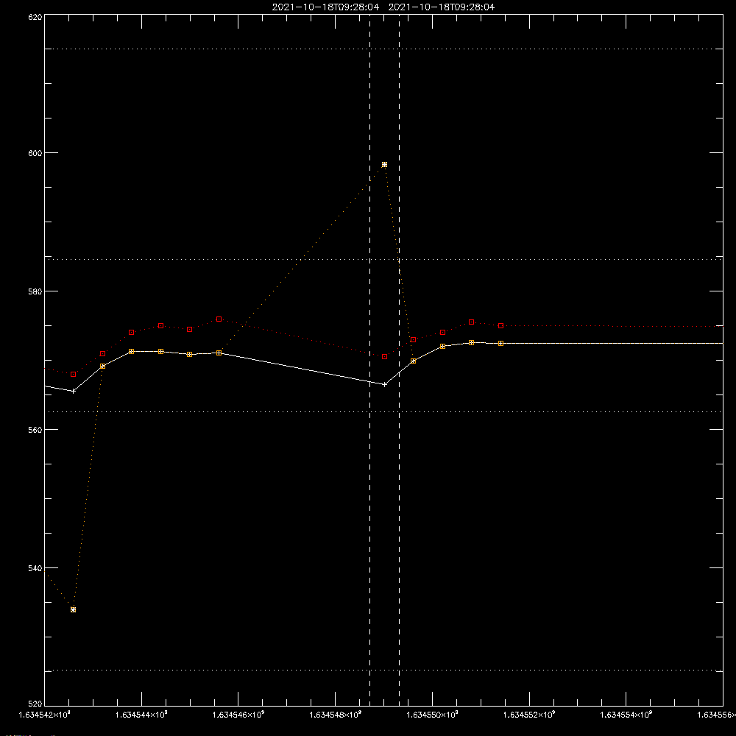Select the y-axis label 600
The width and height of the screenshot is (736, 736).
(x=36, y=153)
